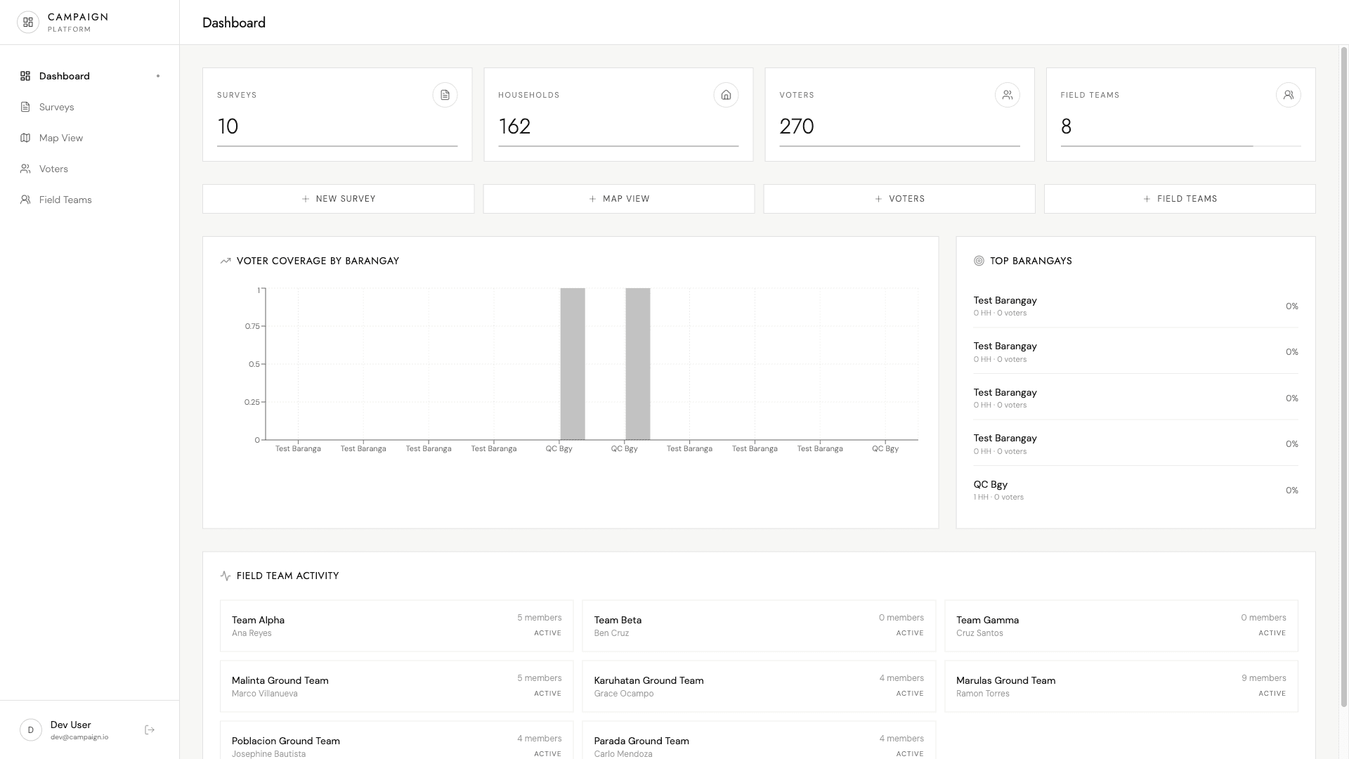The image size is (1349, 759).
Task: Open the Karuhatan Ground Team card
Action: coord(759,686)
